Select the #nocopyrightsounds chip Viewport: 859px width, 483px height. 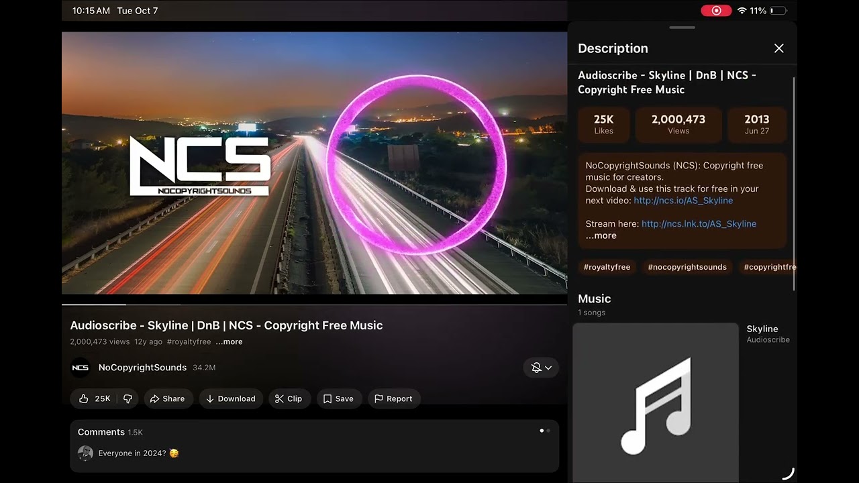(x=687, y=267)
